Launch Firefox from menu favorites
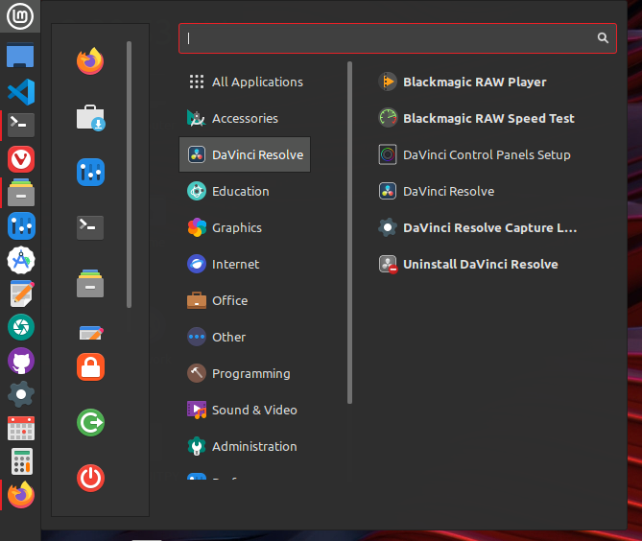The image size is (642, 541). pyautogui.click(x=90, y=61)
